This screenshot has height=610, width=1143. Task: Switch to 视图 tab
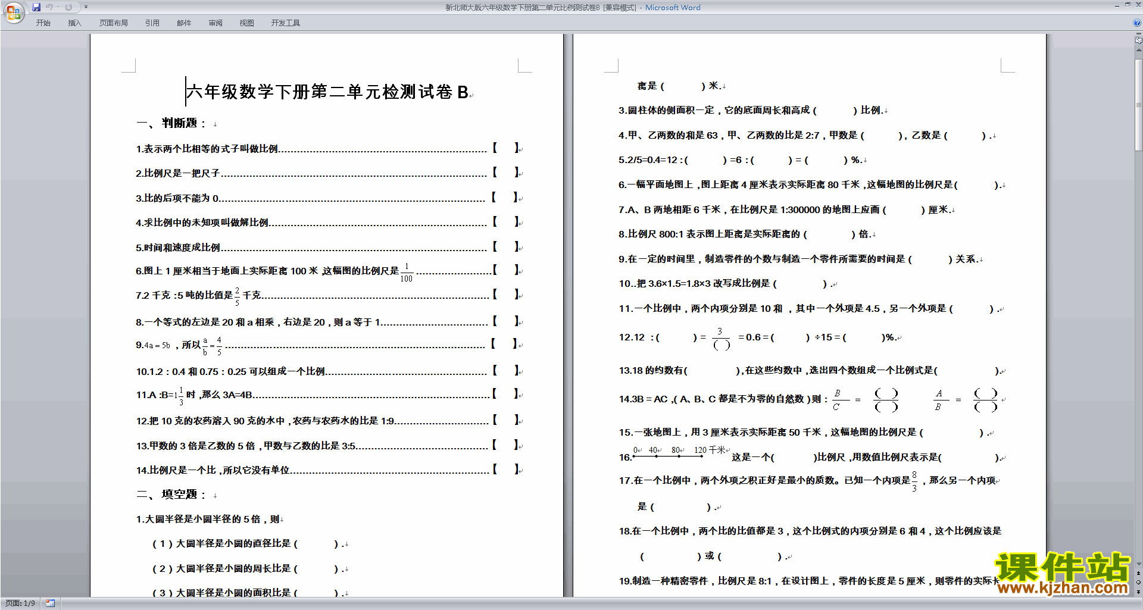point(246,23)
